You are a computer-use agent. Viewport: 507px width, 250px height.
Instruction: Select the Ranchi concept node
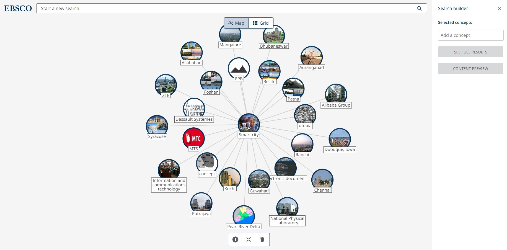tap(302, 144)
